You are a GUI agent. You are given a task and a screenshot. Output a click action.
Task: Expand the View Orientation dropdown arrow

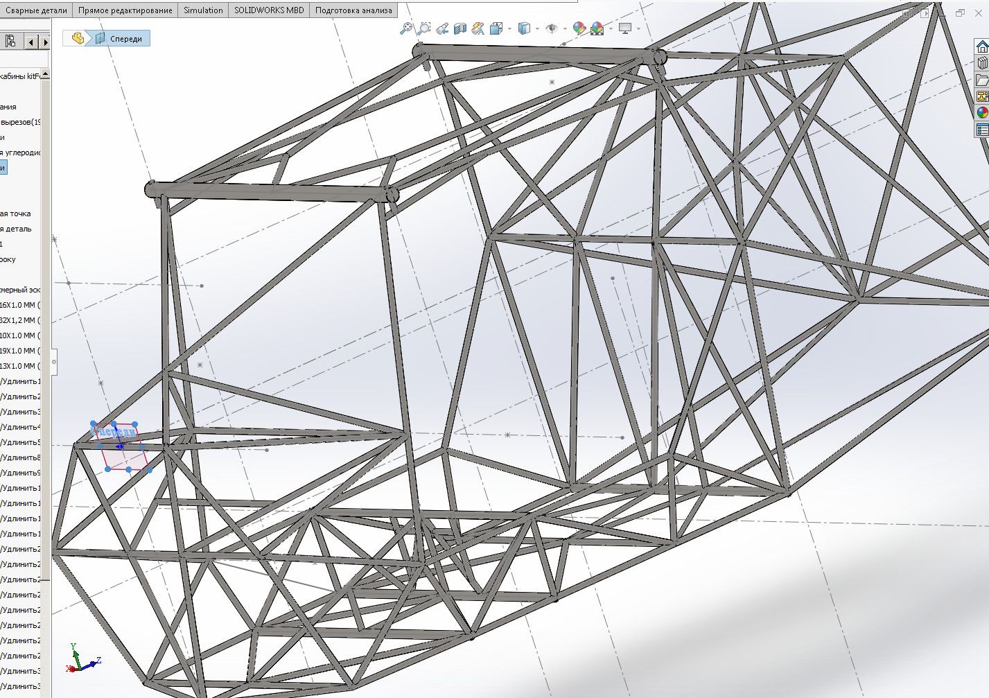509,28
